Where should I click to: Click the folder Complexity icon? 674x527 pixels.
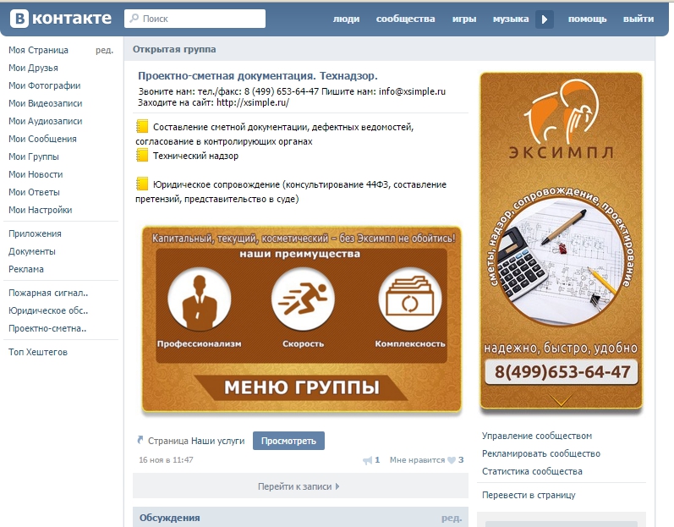pos(409,299)
